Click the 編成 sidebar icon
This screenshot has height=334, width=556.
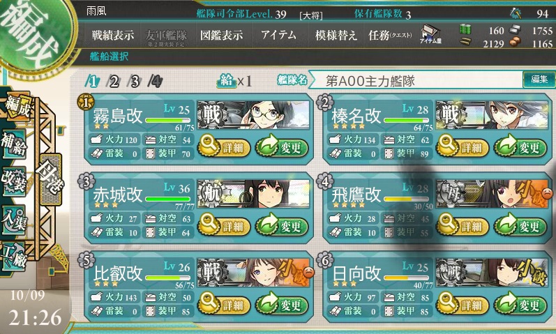(x=17, y=107)
